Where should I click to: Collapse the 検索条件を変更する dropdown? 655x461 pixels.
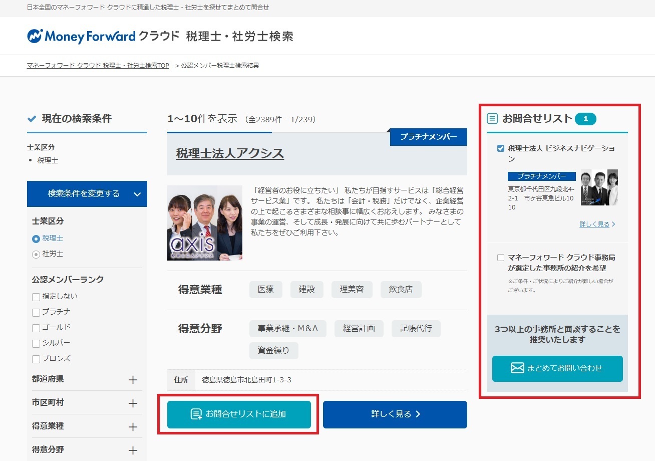137,194
